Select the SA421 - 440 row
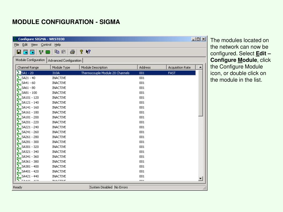 [x=106, y=176]
